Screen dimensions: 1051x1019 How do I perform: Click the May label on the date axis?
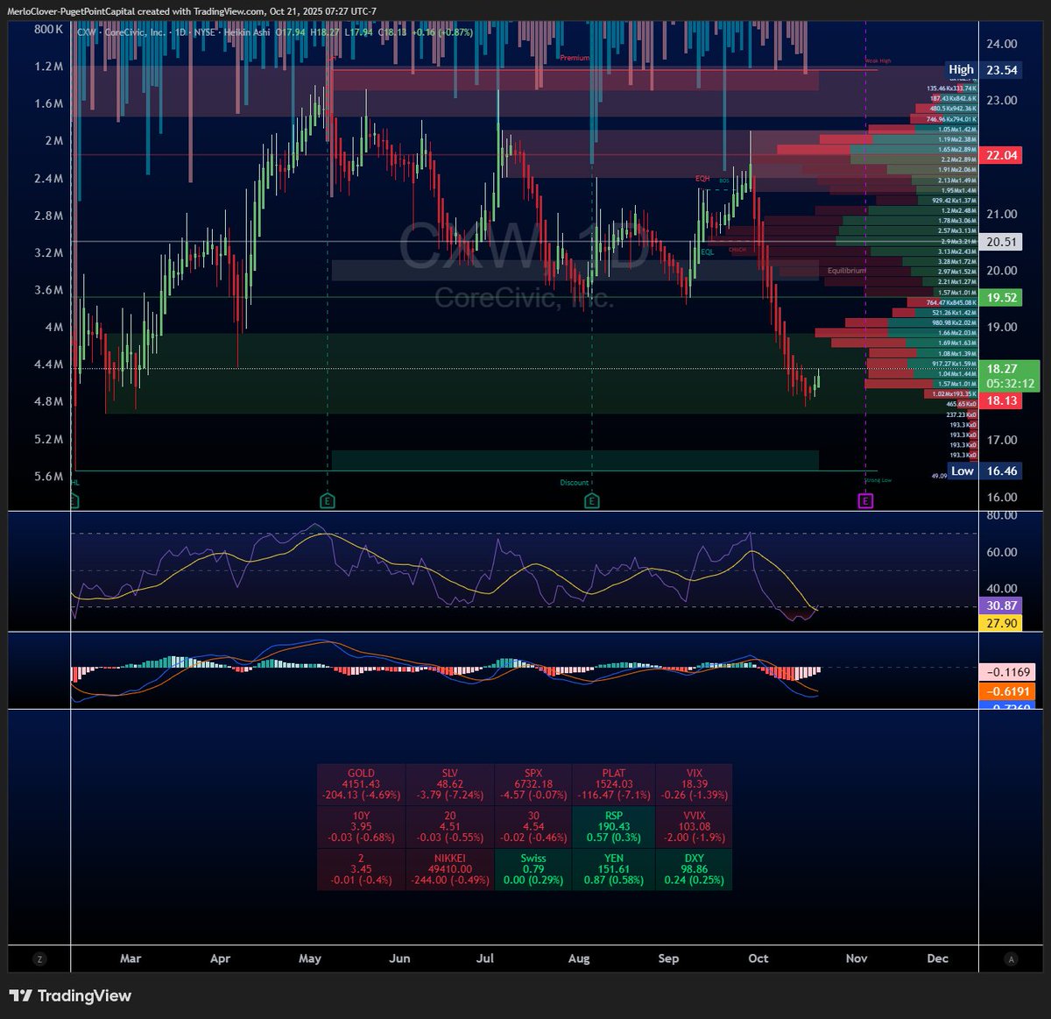coord(310,959)
